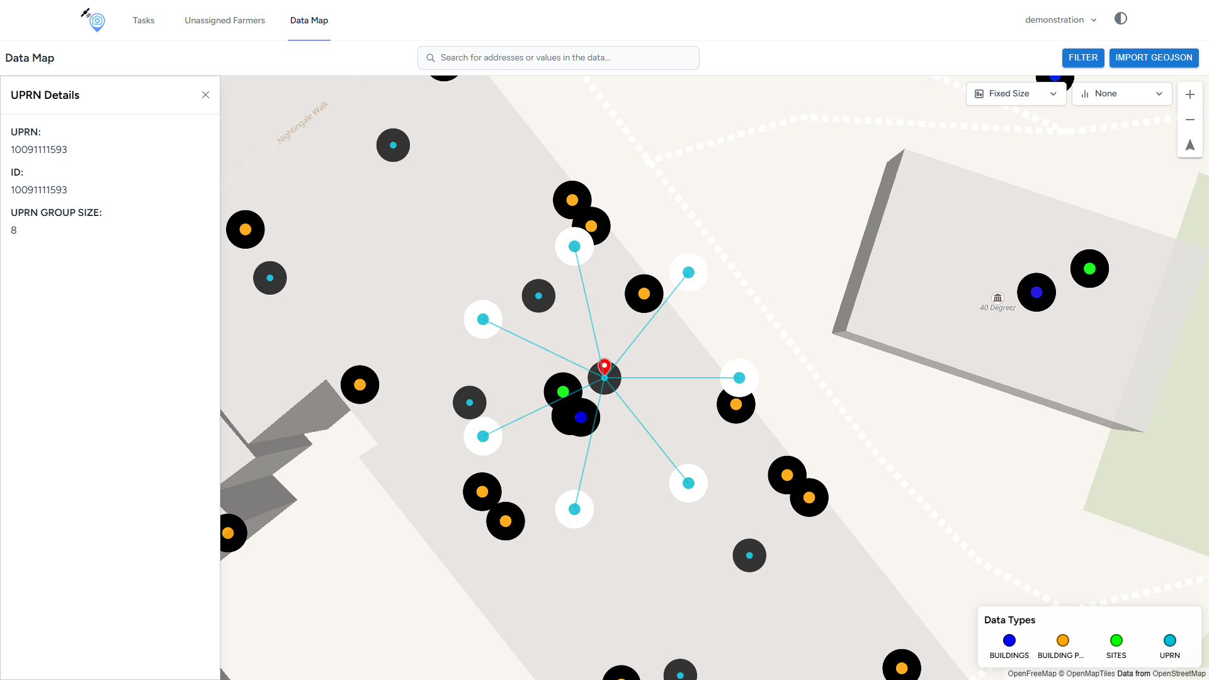Close the UPRN Details panel
The image size is (1209, 680).
tap(205, 95)
